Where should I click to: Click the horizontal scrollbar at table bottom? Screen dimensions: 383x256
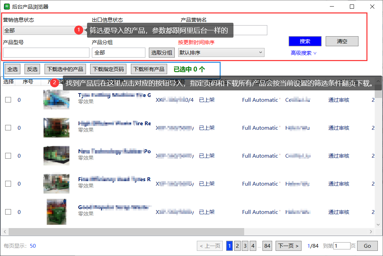(x=126, y=232)
